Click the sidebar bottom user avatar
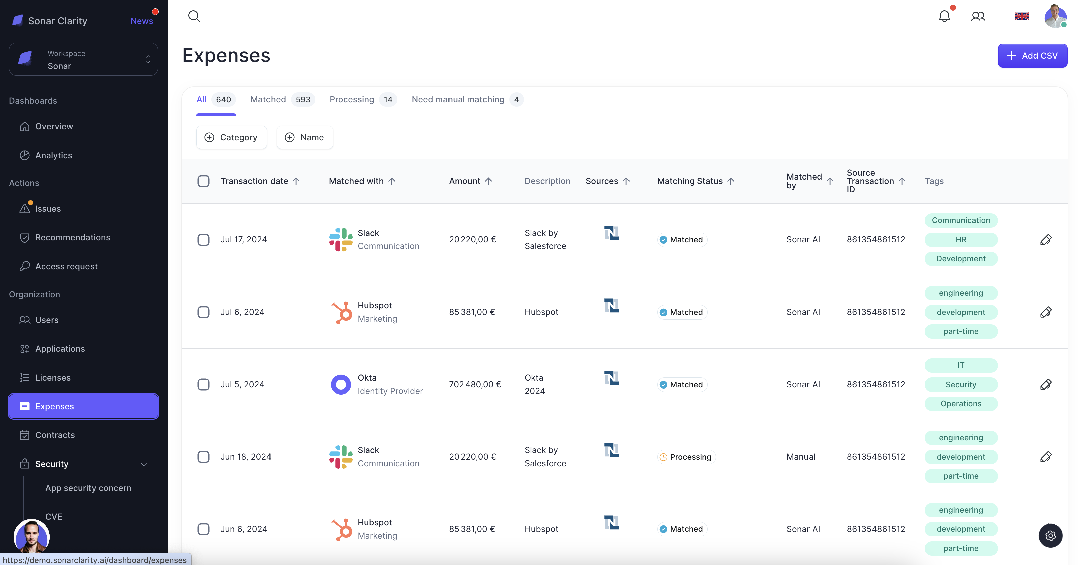The height and width of the screenshot is (565, 1078). pyautogui.click(x=32, y=537)
